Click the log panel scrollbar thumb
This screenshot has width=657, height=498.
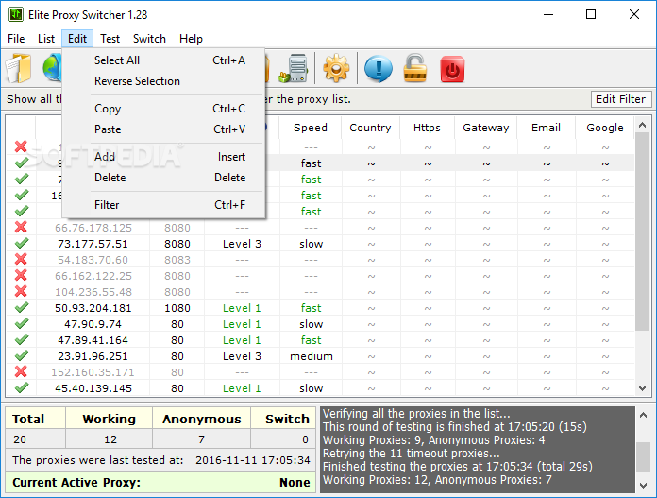click(x=643, y=457)
